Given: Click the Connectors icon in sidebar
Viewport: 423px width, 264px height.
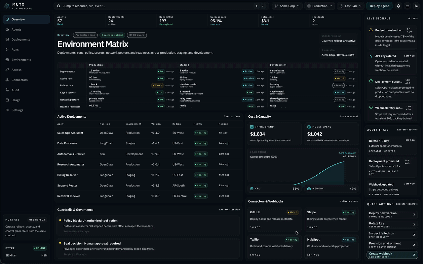Looking at the screenshot, I should (7, 80).
